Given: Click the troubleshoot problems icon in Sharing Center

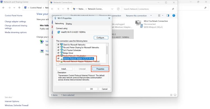Looking at the screenshot, I should tap(42, 51).
